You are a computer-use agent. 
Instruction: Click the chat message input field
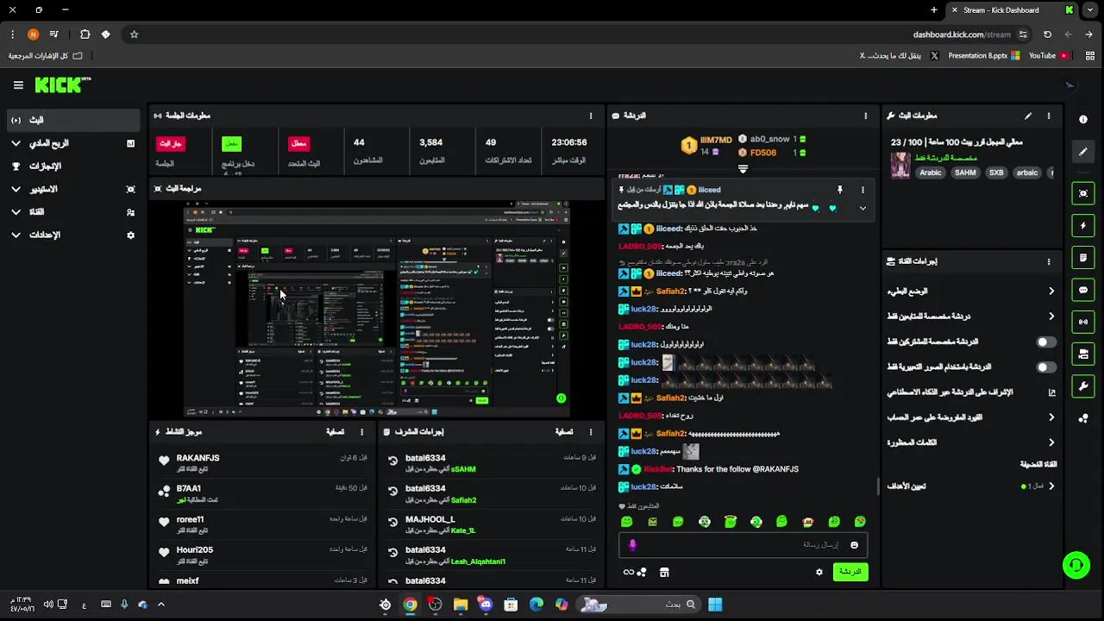click(743, 545)
